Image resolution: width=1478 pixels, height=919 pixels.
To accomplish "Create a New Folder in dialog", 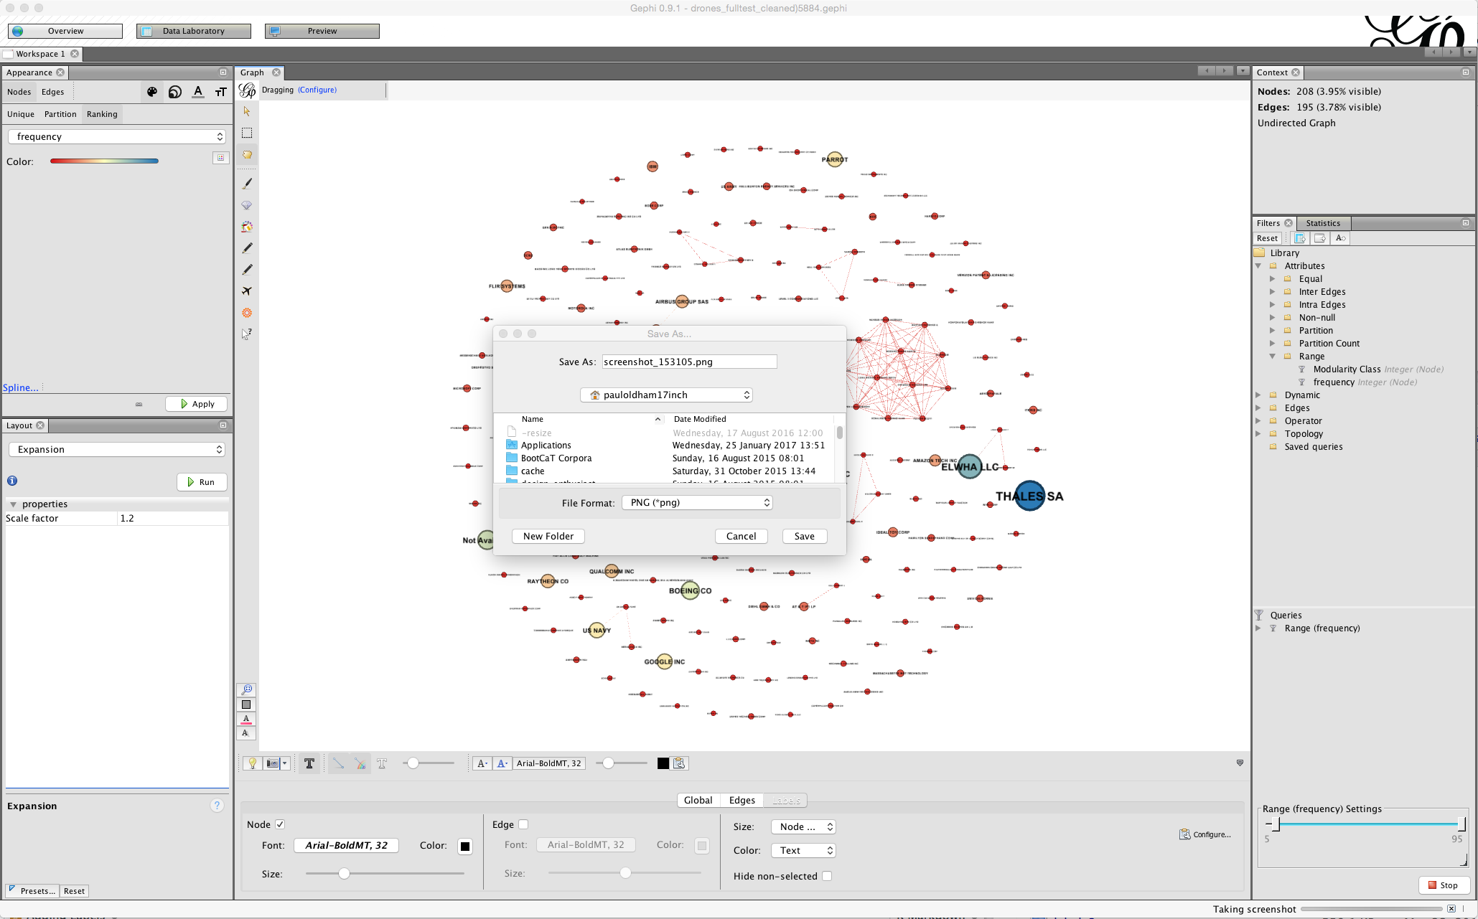I will [548, 536].
